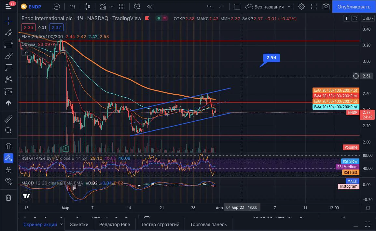This screenshot has height=231, width=376.
Task: Click the red flag next to TradingView
Action: (x=147, y=18)
